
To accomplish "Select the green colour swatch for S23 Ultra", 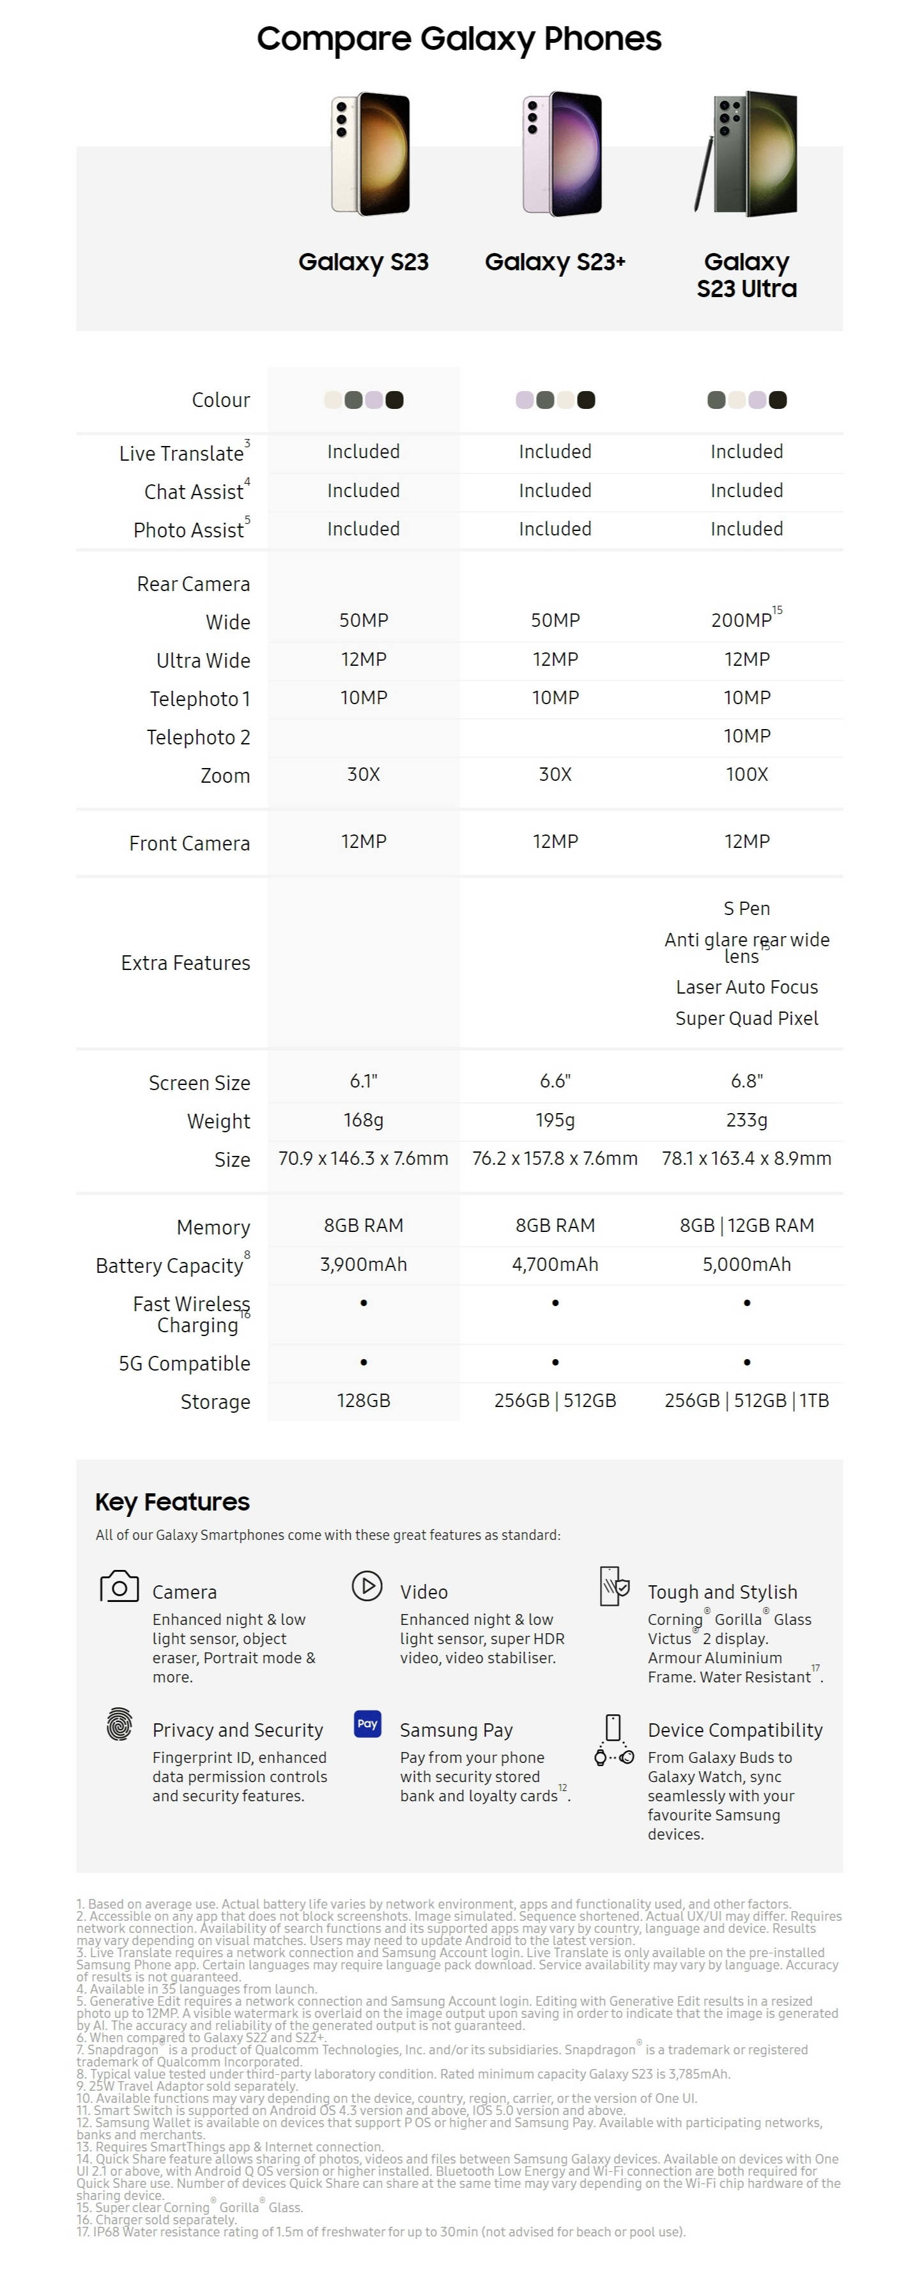I will 716,400.
